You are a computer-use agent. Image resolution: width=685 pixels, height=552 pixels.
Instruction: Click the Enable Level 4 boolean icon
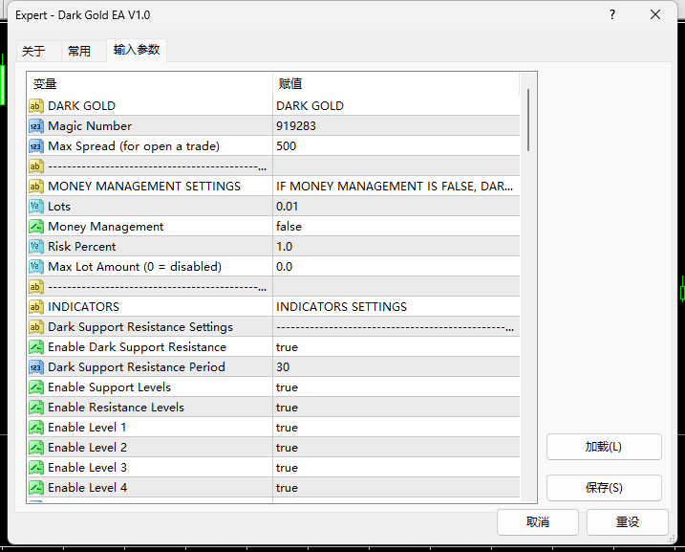(x=35, y=488)
